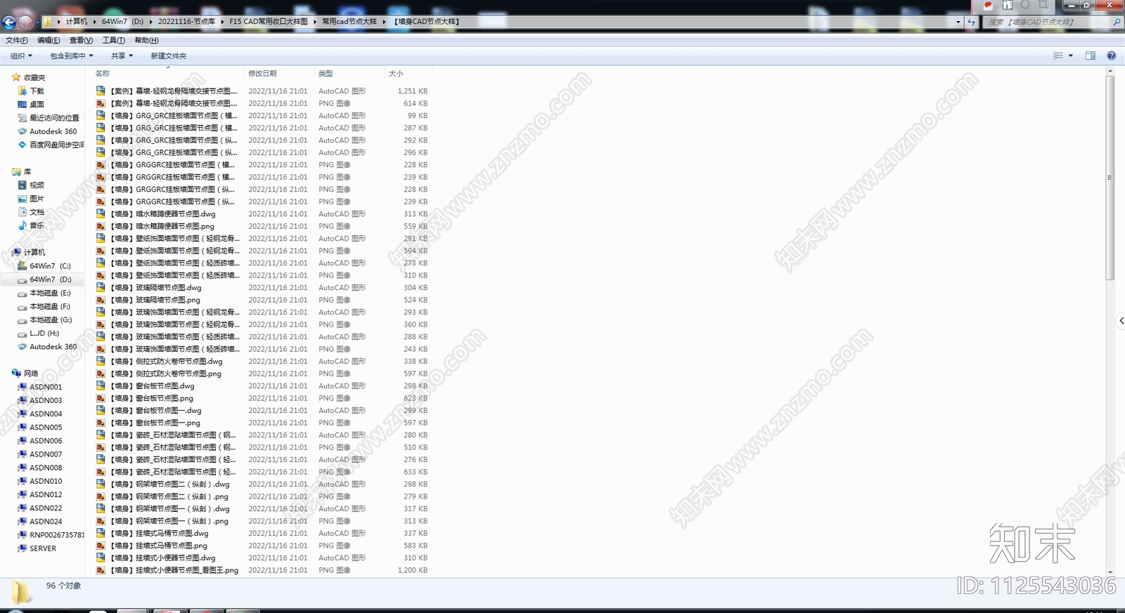This screenshot has height=613, width=1125.
Task: Click the 新建文件夹 button
Action: (x=169, y=55)
